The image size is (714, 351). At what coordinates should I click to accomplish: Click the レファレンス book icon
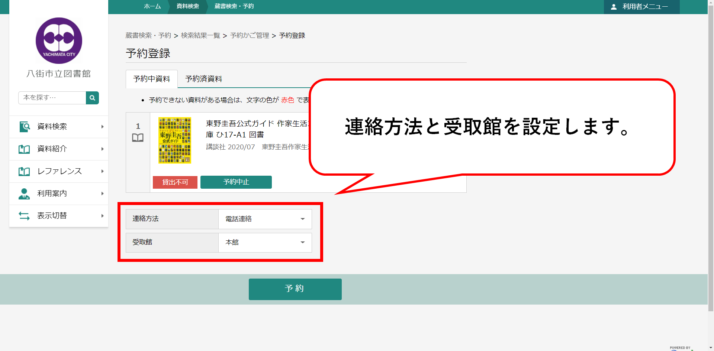point(25,171)
